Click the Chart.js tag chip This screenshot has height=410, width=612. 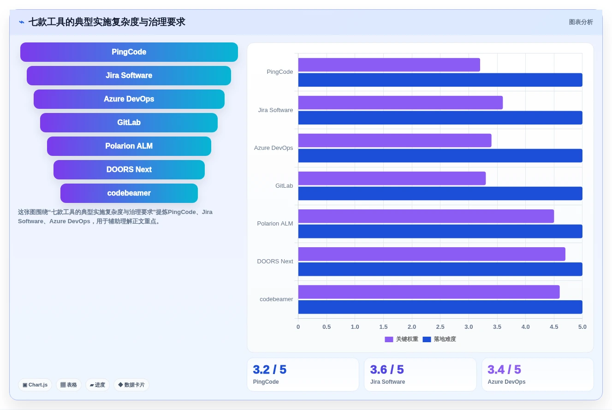(35, 385)
